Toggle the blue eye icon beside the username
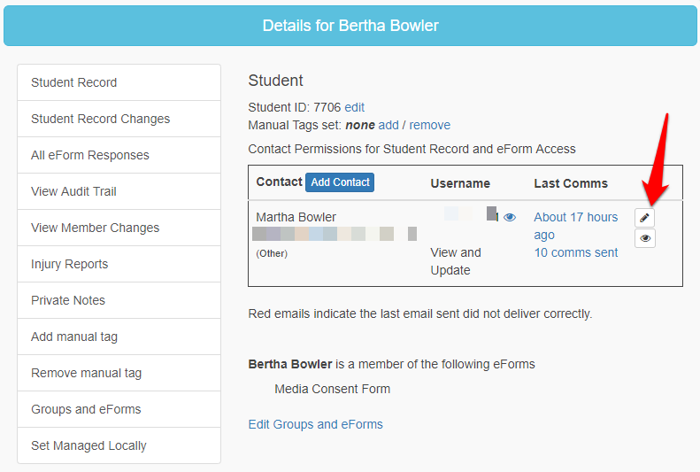 (x=509, y=217)
